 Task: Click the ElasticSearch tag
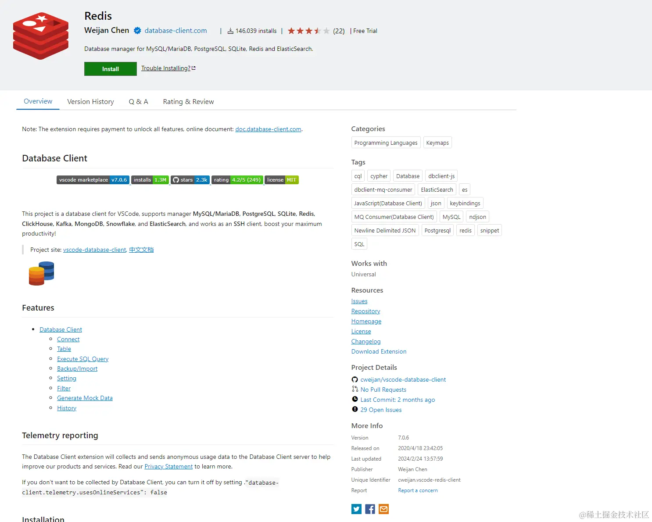click(437, 189)
